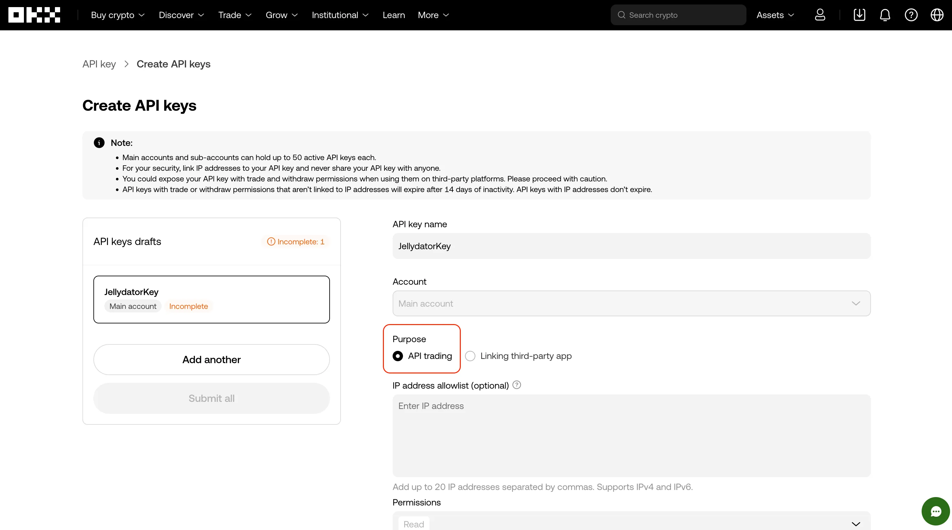
Task: Click the 'Add up to 20 IP addresses' hint
Action: 543,487
